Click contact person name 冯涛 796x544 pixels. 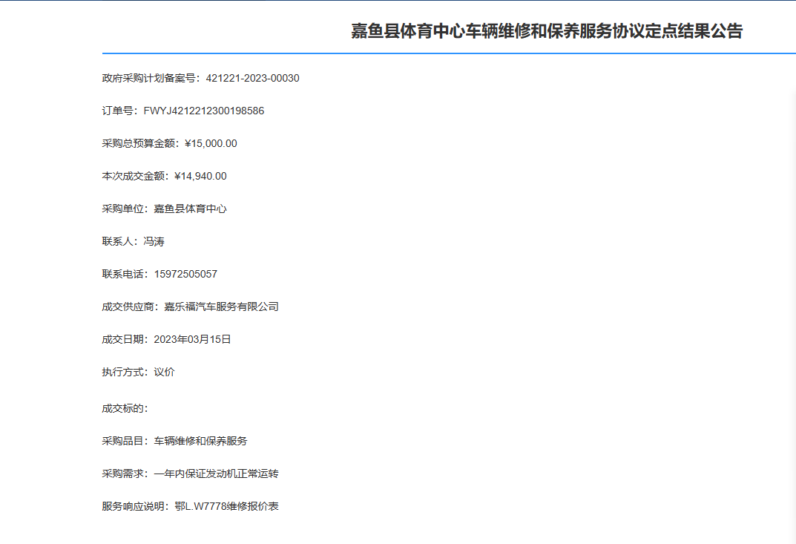(x=154, y=241)
